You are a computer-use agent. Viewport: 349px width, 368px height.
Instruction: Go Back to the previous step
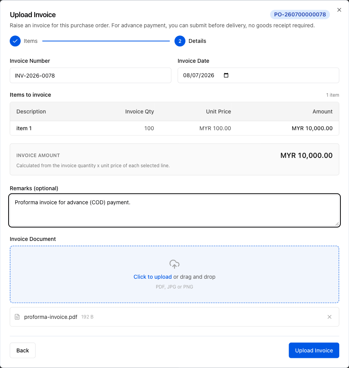pos(23,350)
